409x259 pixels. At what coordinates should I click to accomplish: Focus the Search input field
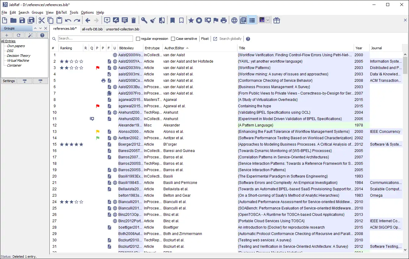click(x=95, y=39)
